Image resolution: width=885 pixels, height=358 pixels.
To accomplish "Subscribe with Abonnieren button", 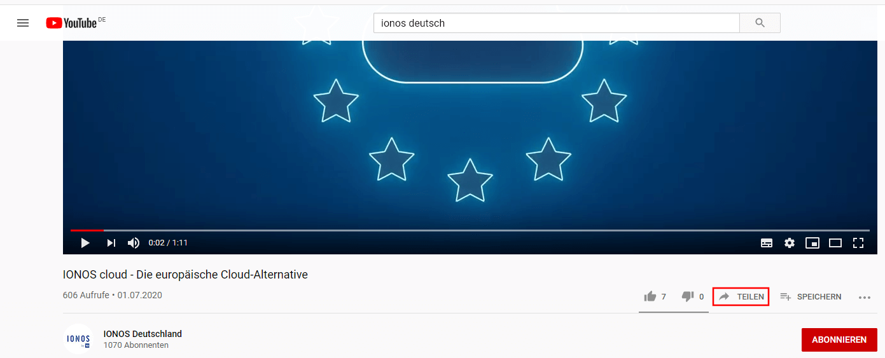I will coord(839,340).
